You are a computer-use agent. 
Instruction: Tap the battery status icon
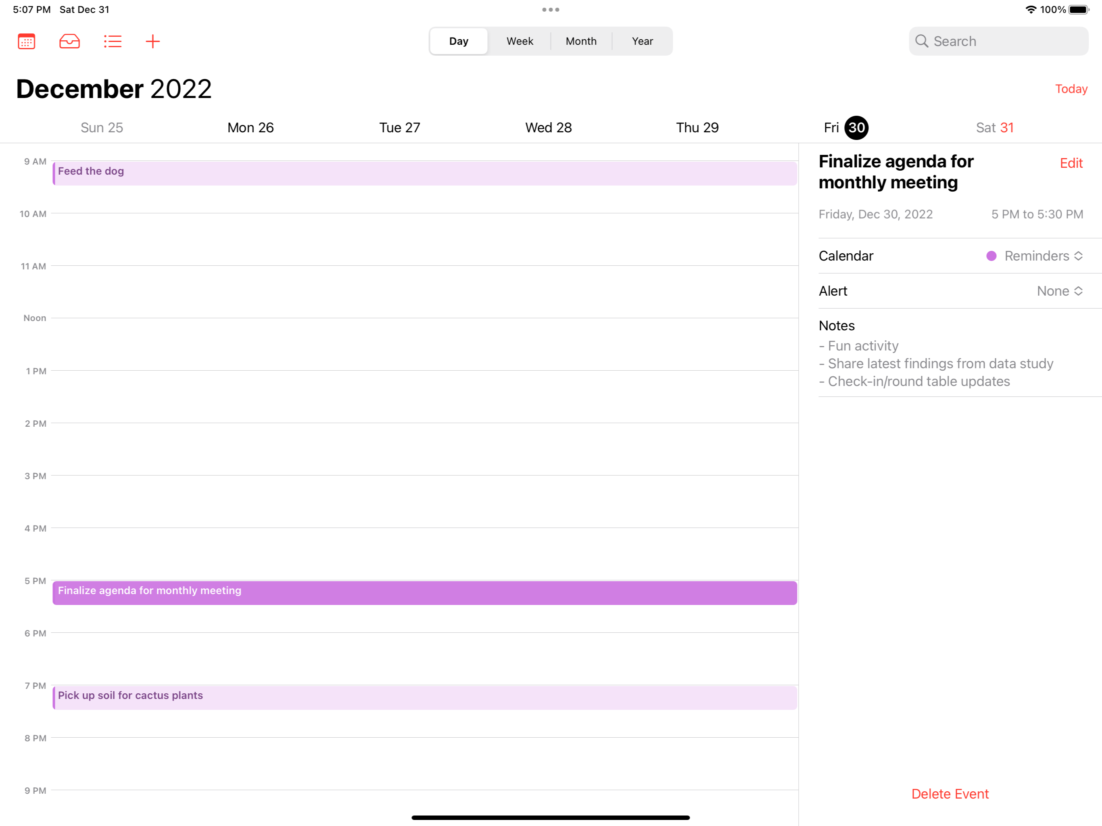point(1079,9)
